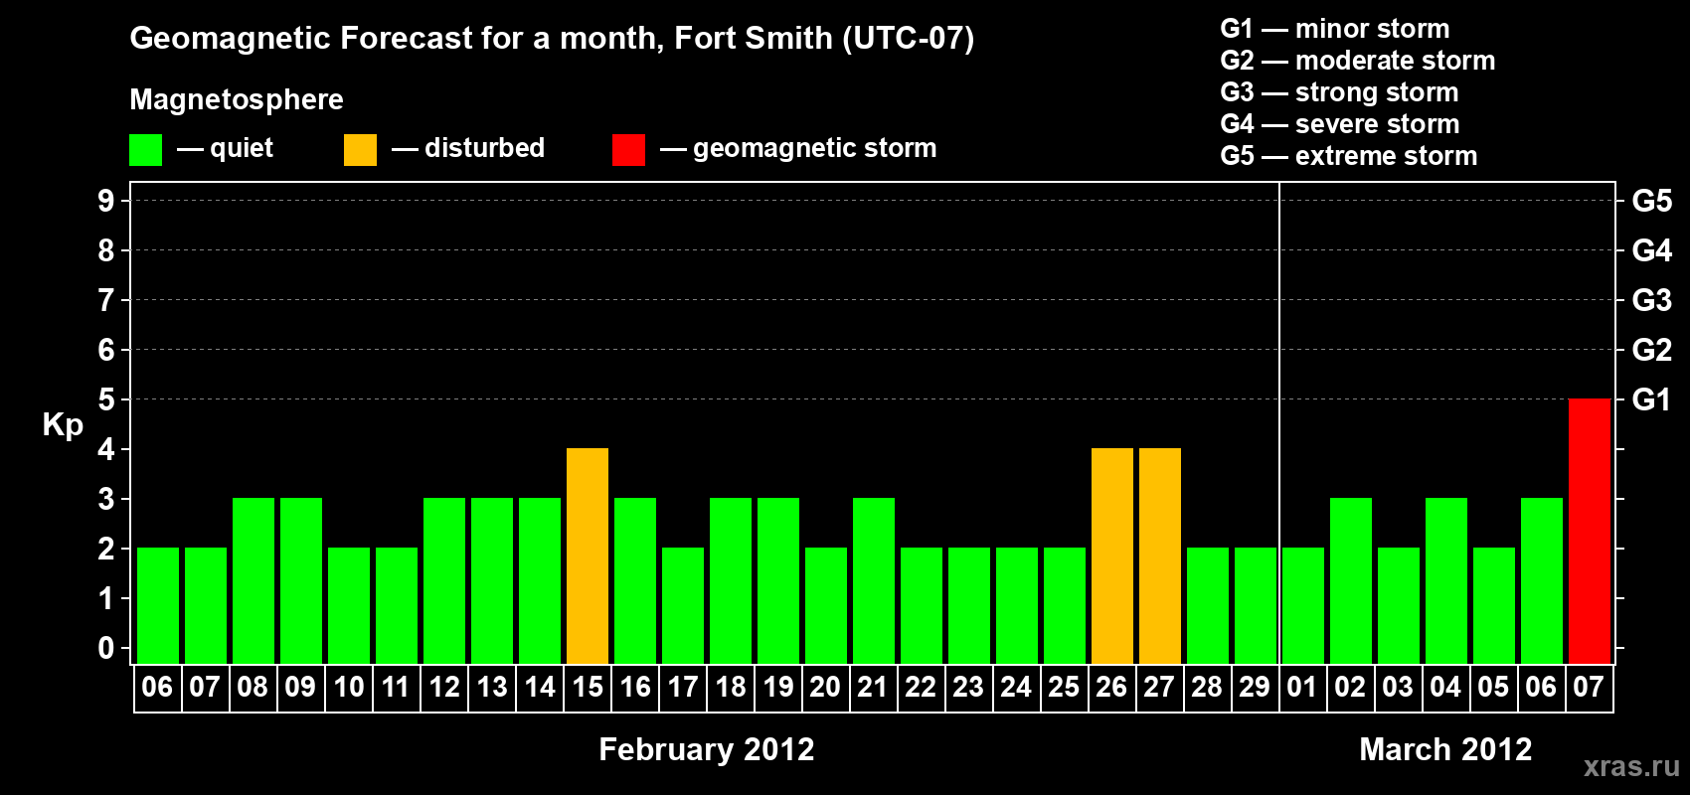Click the green bar for March 04
The image size is (1690, 795).
[x=1446, y=580]
